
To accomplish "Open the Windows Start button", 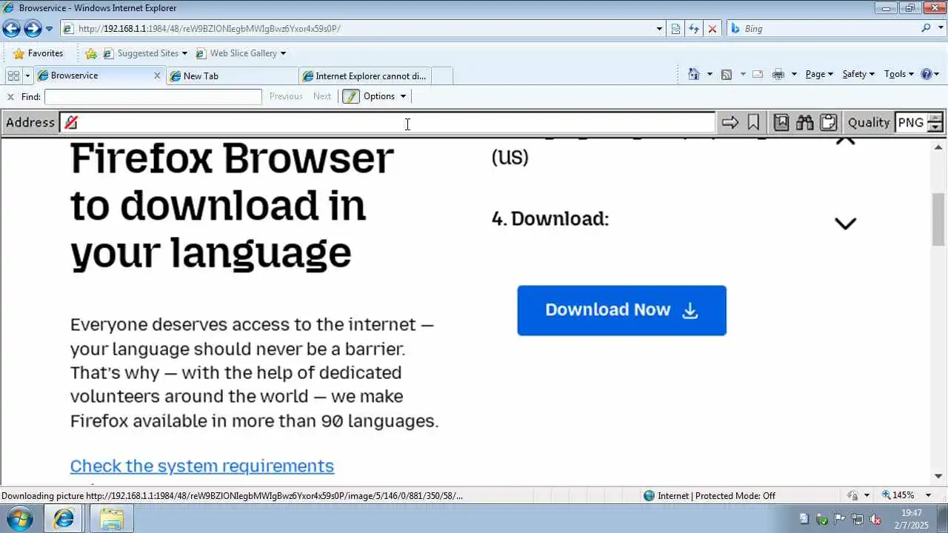I will click(x=20, y=519).
